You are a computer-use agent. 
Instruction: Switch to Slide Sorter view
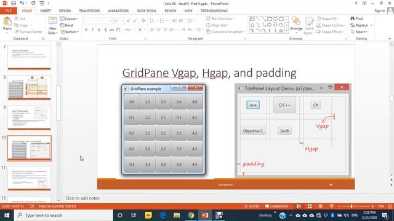[310, 206]
